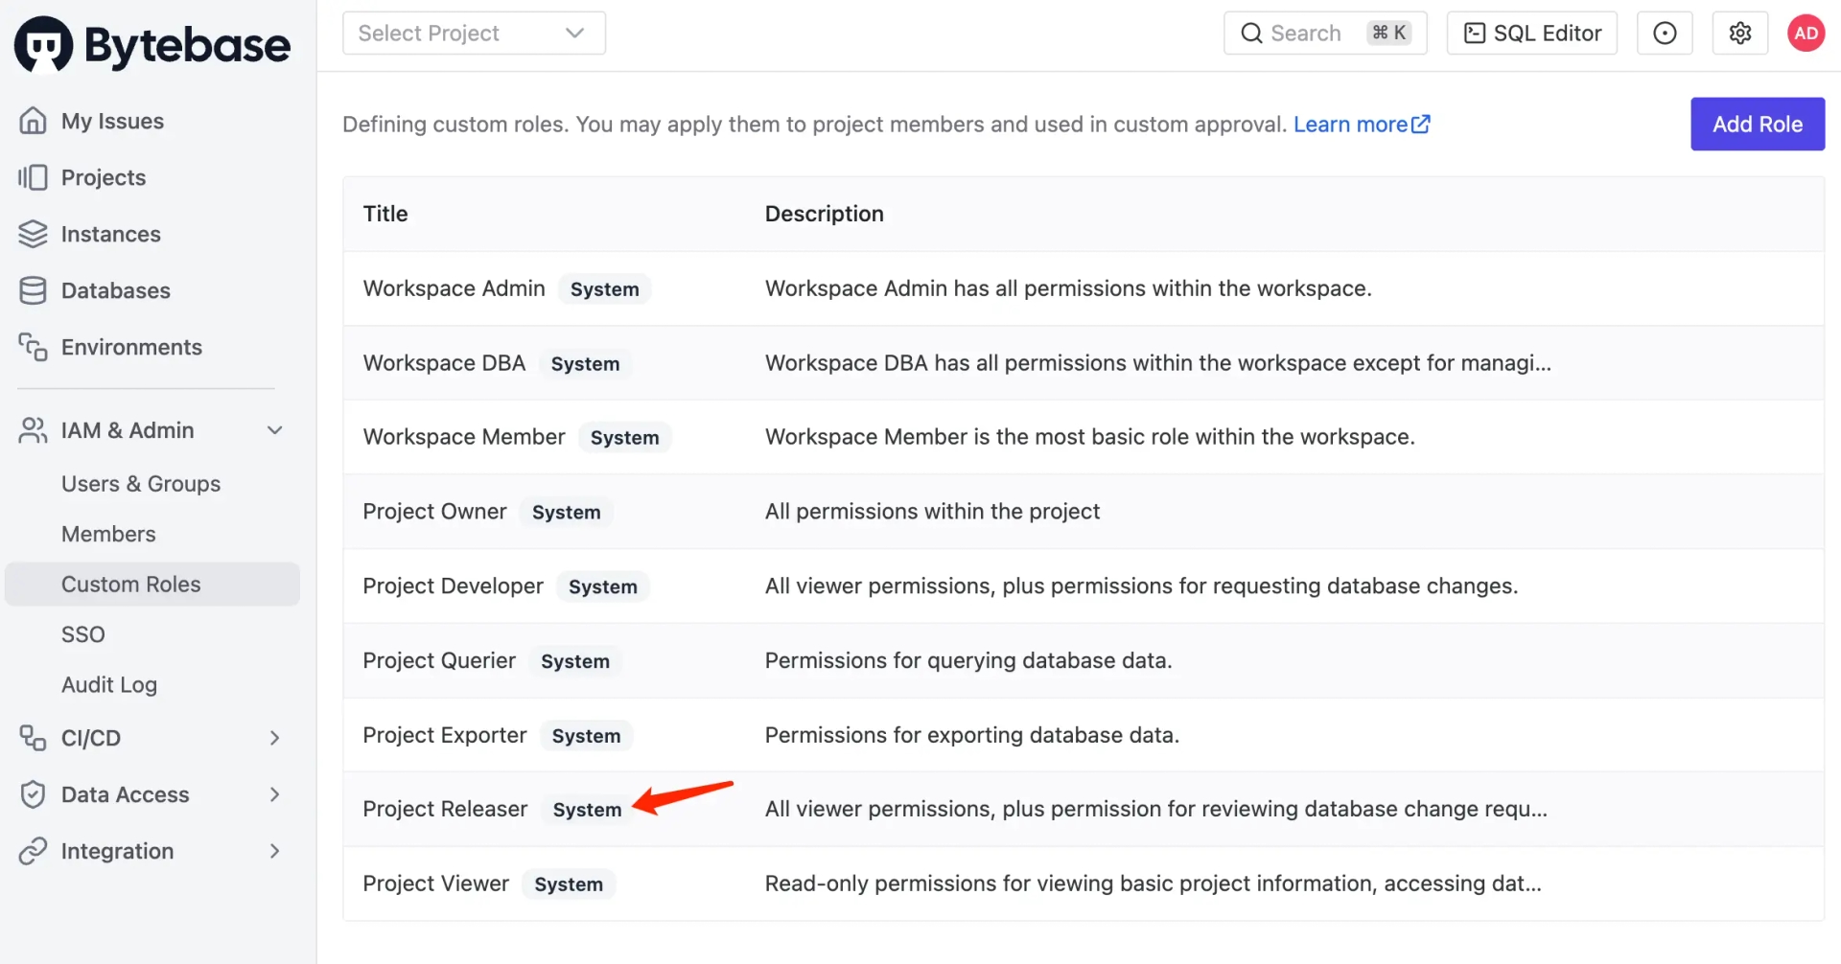Image resolution: width=1841 pixels, height=964 pixels.
Task: Select the Project Owner role title
Action: pyautogui.click(x=434, y=512)
